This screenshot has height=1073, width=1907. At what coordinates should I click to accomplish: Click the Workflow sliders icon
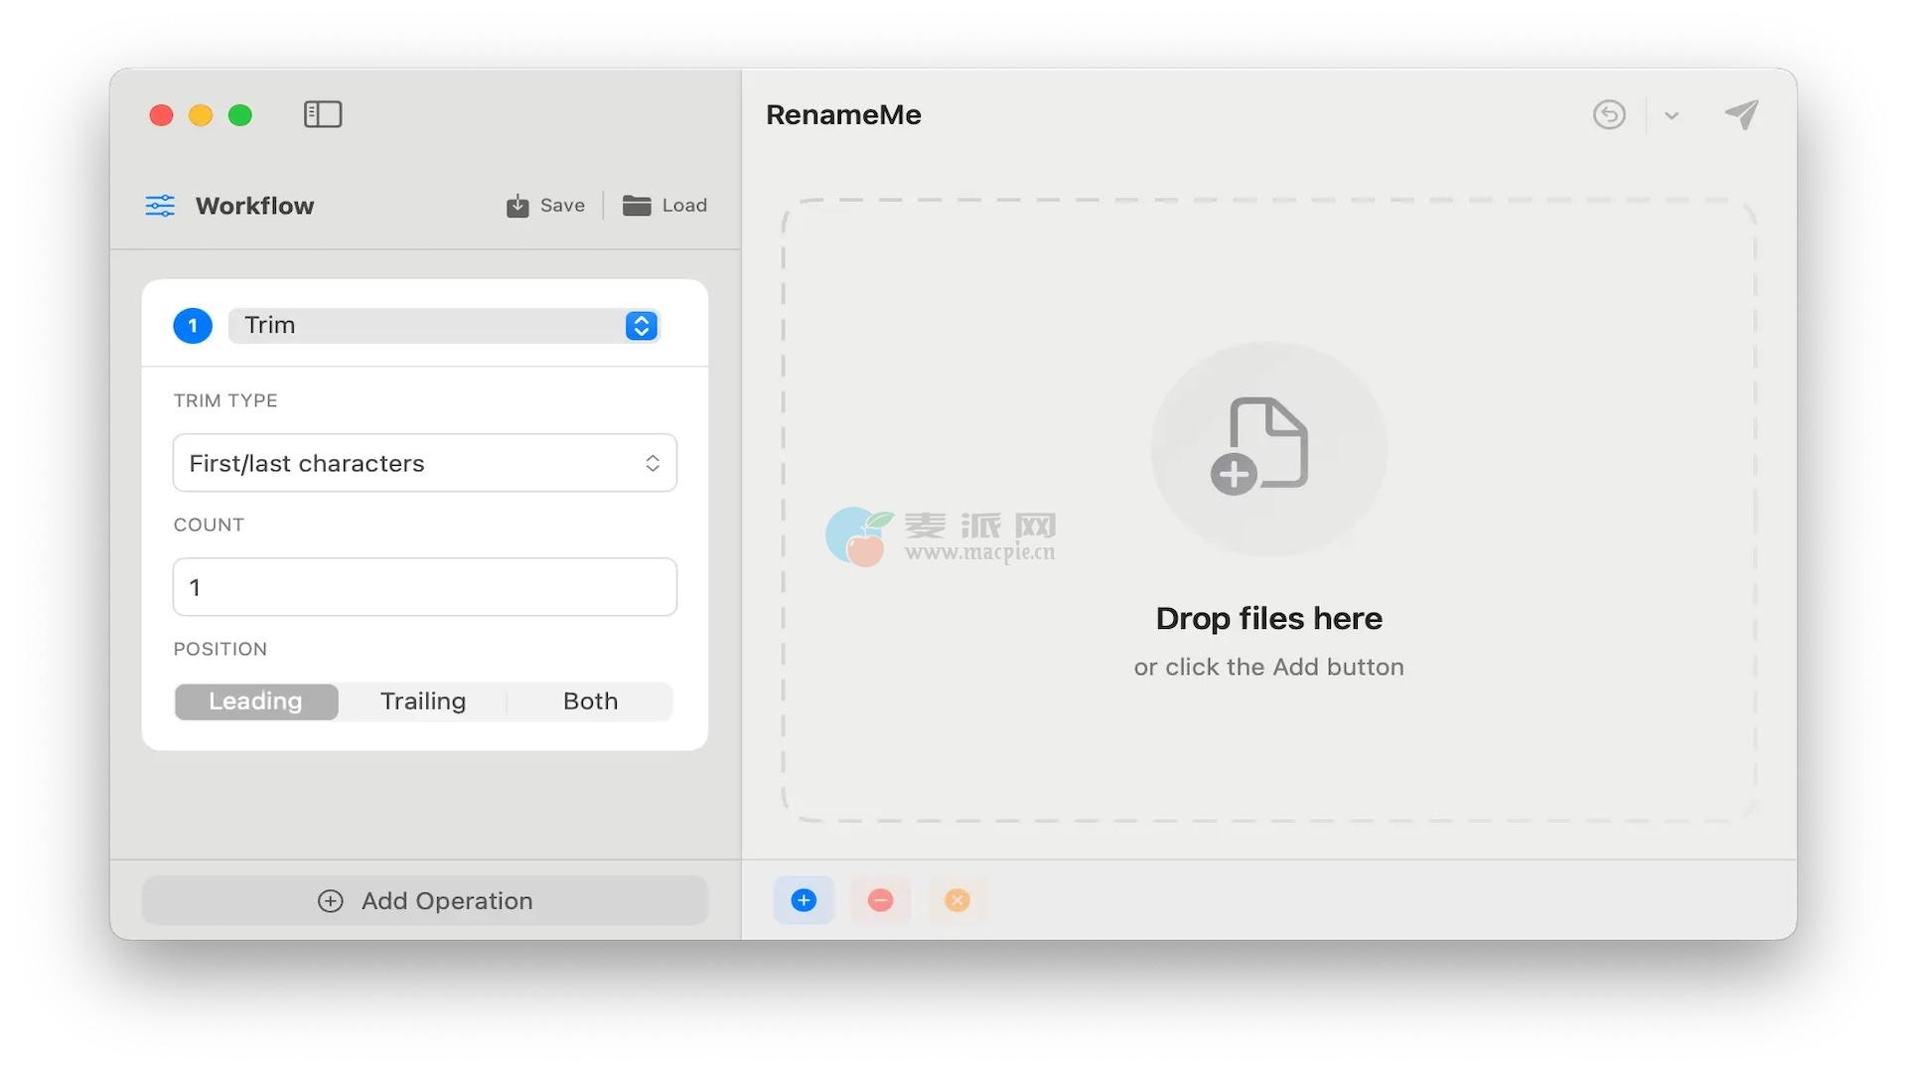(160, 206)
